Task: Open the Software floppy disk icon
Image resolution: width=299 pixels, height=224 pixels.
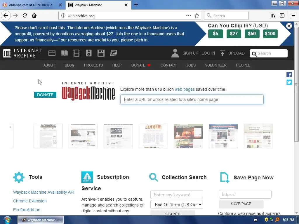Action: tap(101, 53)
